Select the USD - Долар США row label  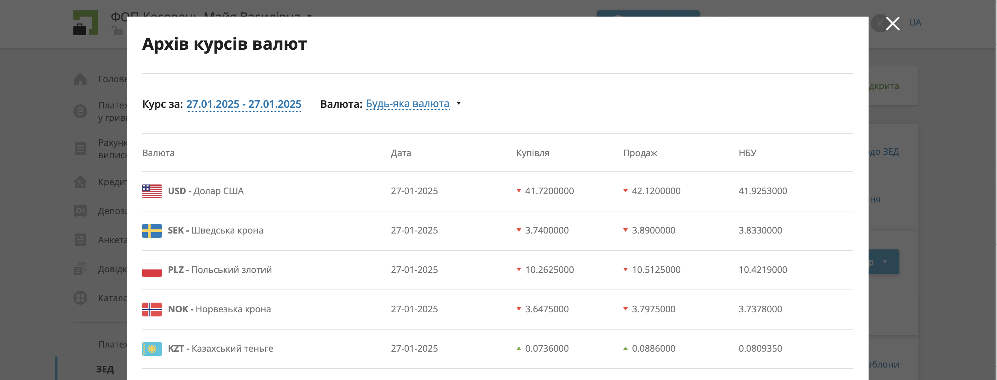206,191
